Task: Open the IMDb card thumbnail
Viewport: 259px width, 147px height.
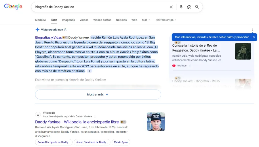Action: pyautogui.click(x=243, y=84)
